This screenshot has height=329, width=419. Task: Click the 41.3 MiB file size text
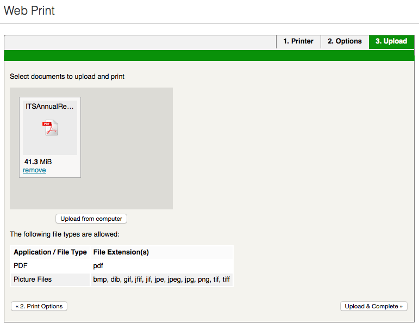pyautogui.click(x=38, y=162)
